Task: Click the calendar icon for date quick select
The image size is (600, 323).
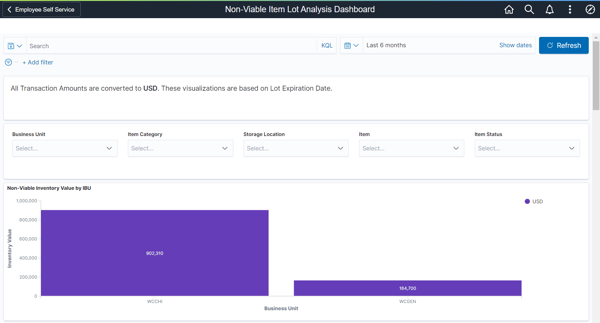Action: [x=348, y=45]
